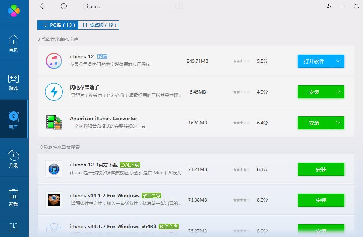The height and width of the screenshot is (237, 363).
Task: Click 安装 for iTunes 12.3官方下载
Action: (321, 169)
